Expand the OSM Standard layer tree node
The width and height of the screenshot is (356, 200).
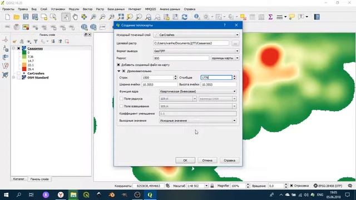tap(13, 78)
